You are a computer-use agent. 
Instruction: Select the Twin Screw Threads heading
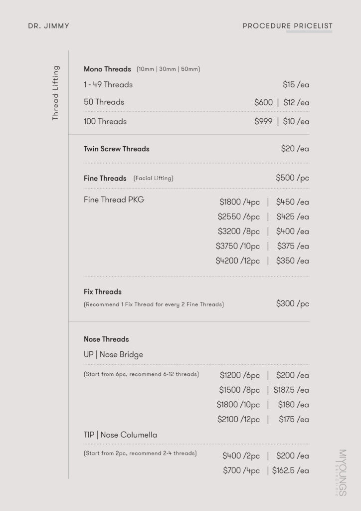pos(116,149)
